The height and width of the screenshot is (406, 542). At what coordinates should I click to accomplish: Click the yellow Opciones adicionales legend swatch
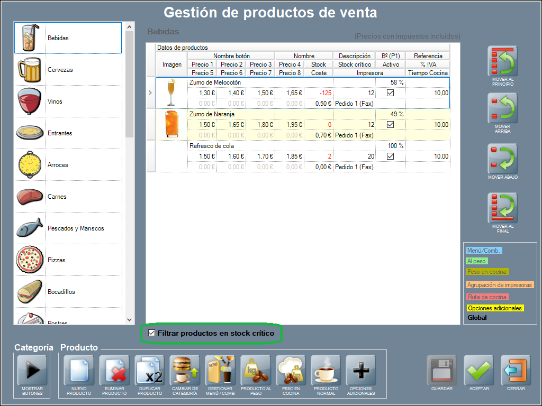(494, 308)
